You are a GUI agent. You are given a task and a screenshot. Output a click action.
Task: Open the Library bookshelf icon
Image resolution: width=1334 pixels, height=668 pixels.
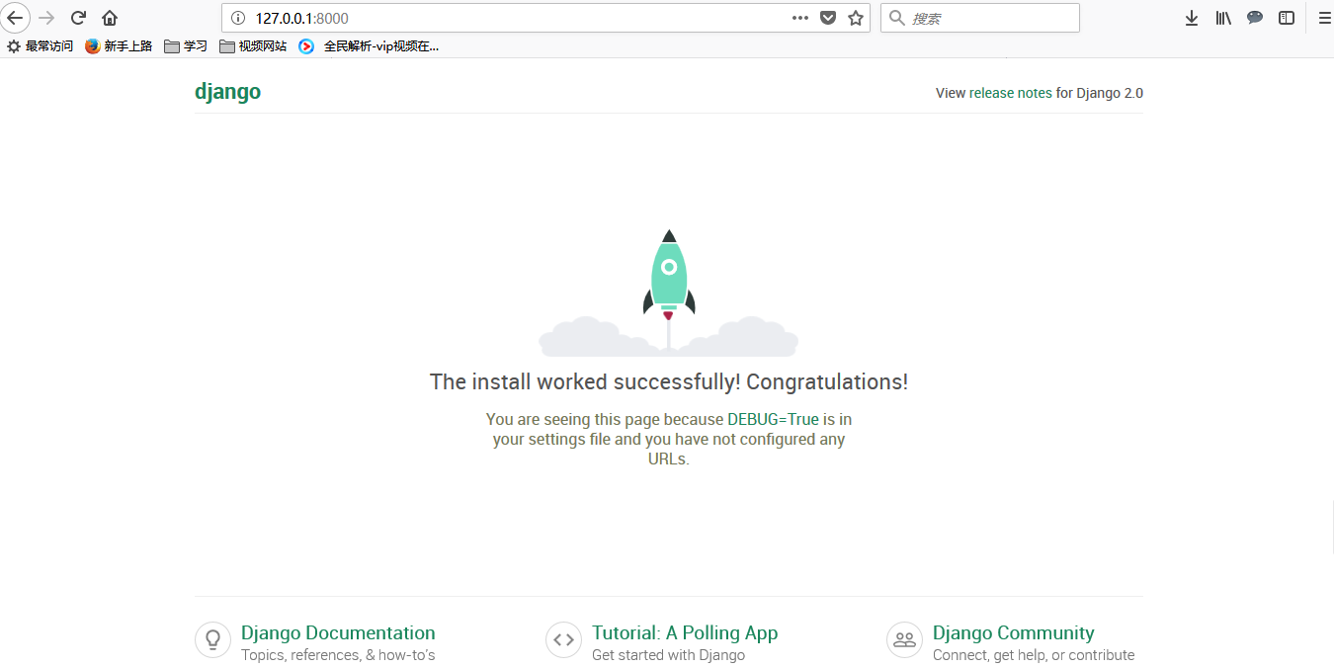(x=1223, y=18)
